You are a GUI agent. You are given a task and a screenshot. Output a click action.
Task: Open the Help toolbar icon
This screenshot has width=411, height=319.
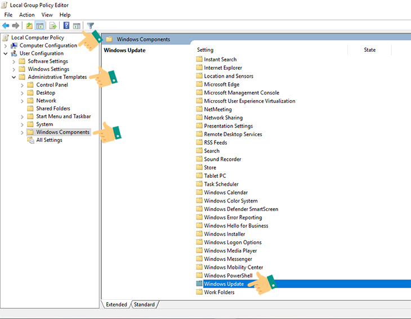[66, 25]
